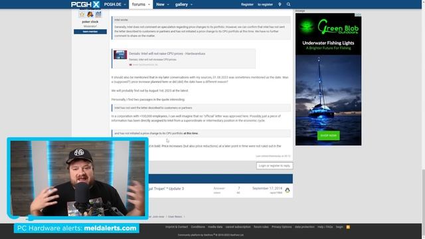Open forum rules footer link
The width and height of the screenshot is (425, 239).
261,227
